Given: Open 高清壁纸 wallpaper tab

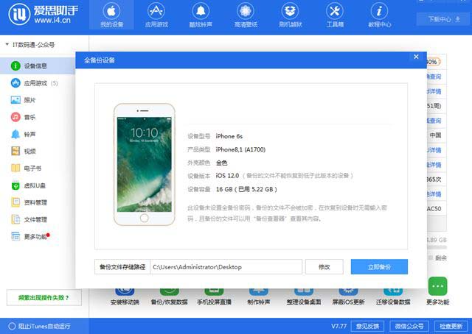Looking at the screenshot, I should coord(246,15).
